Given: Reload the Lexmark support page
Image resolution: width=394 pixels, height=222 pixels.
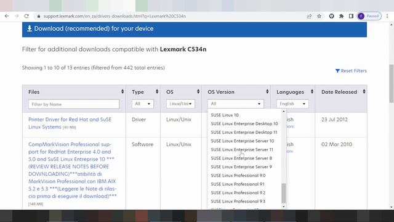Looking at the screenshot, I should point(26,16).
